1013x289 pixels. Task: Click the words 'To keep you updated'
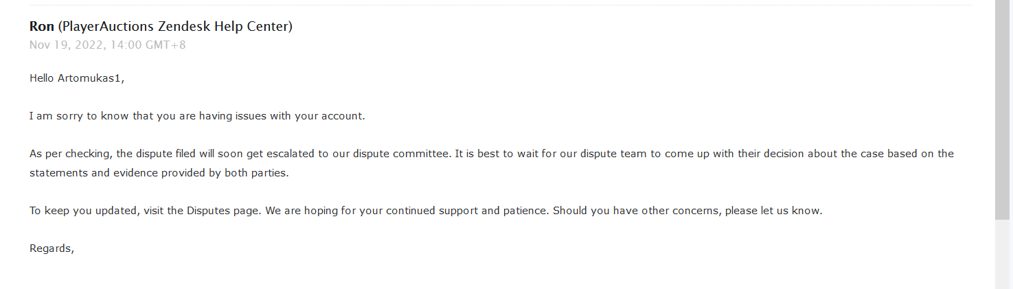pyautogui.click(x=85, y=211)
